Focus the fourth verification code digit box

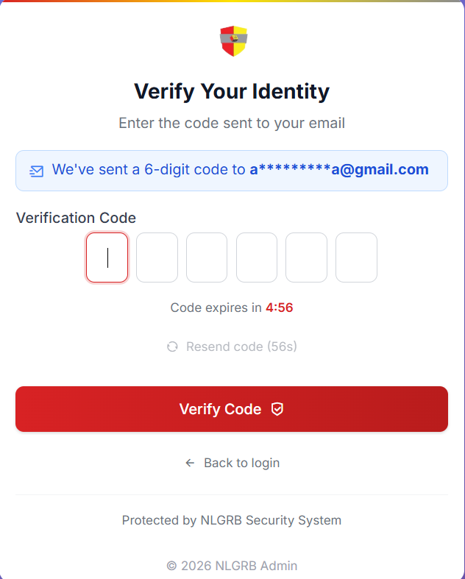pos(257,257)
